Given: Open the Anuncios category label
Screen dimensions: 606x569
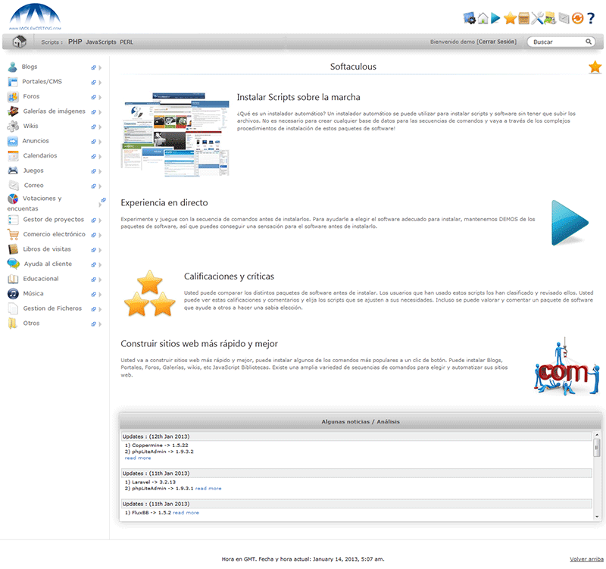Looking at the screenshot, I should point(36,141).
